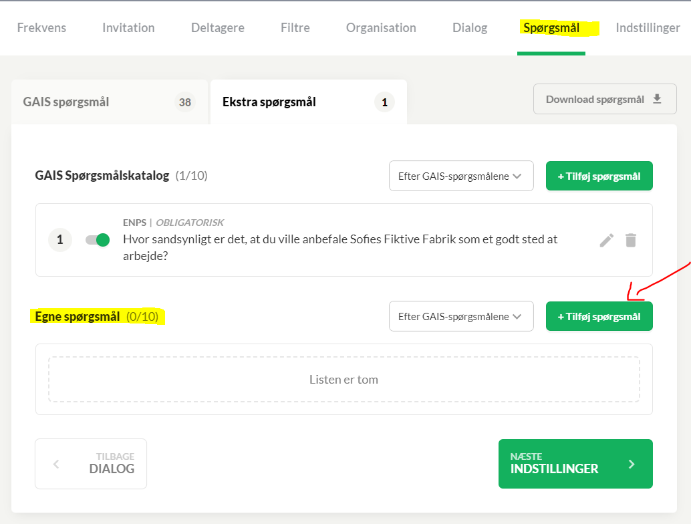This screenshot has height=524, width=691.
Task: Click the download arrow icon
Action: [657, 99]
